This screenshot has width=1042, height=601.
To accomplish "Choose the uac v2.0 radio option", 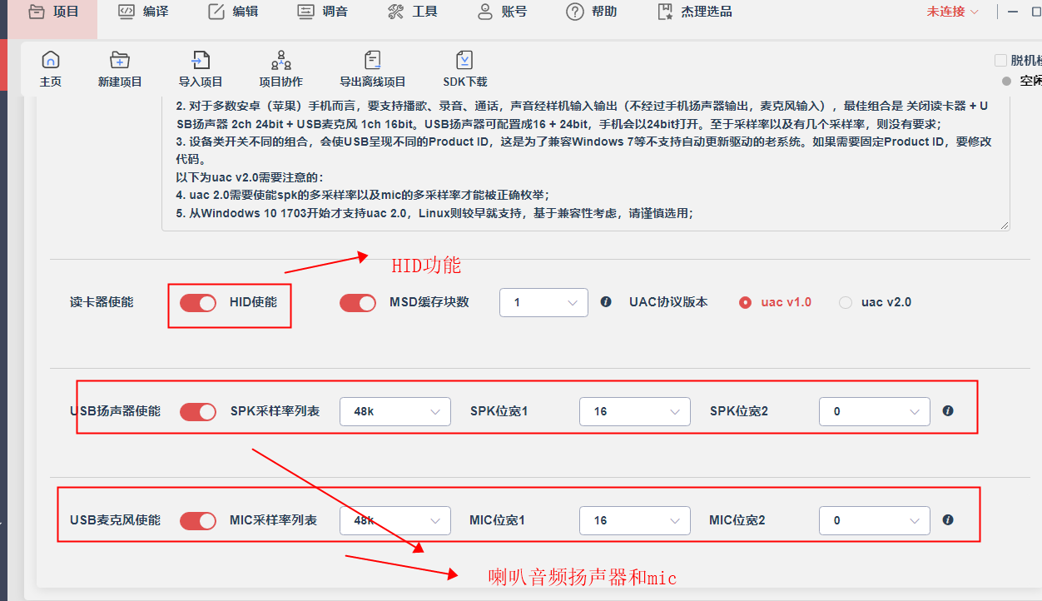I will [846, 302].
